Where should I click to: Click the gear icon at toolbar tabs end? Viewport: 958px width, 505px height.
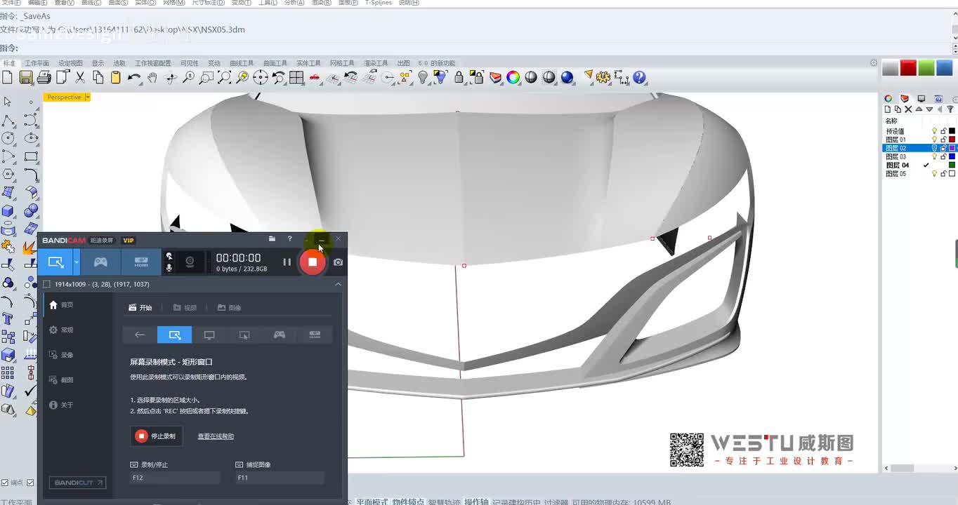pyautogui.click(x=874, y=63)
